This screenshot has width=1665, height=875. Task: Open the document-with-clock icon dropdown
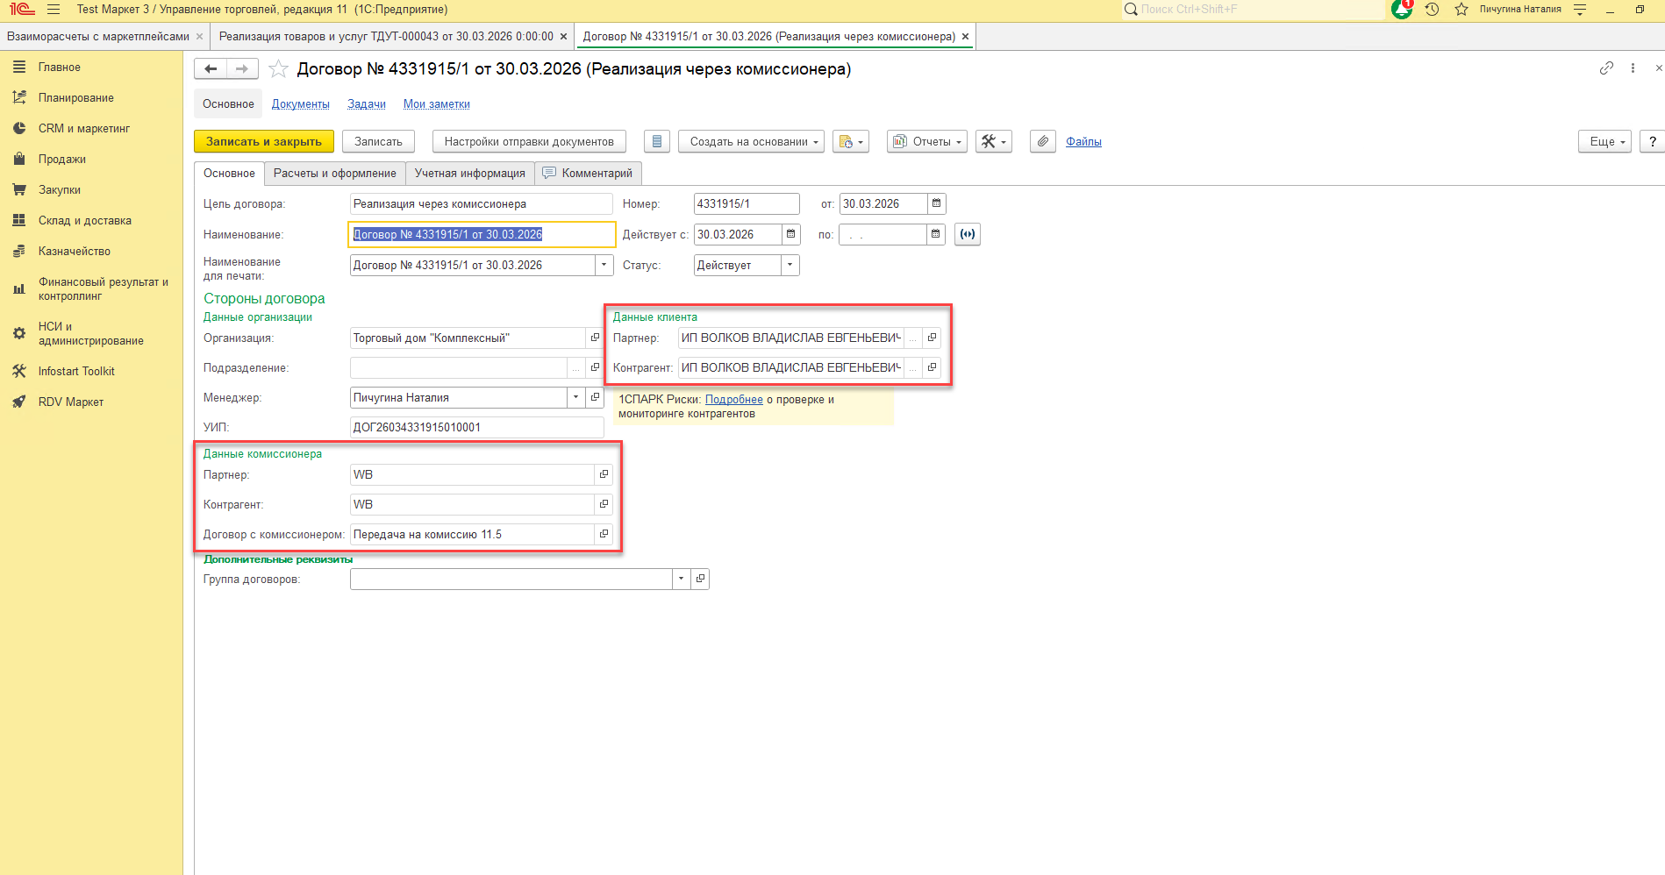point(851,141)
